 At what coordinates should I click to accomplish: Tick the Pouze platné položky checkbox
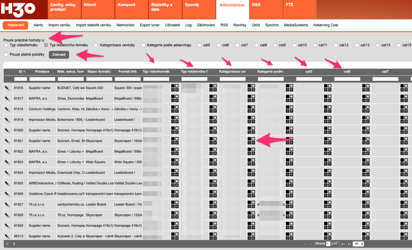pyautogui.click(x=6, y=54)
